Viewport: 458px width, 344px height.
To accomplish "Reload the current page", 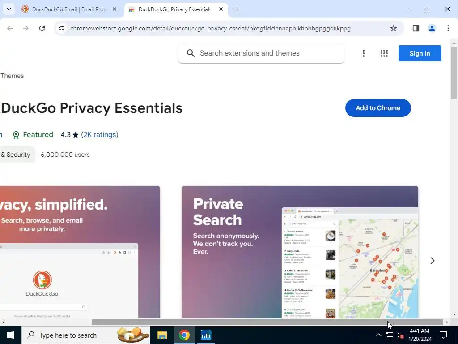I will (x=42, y=28).
